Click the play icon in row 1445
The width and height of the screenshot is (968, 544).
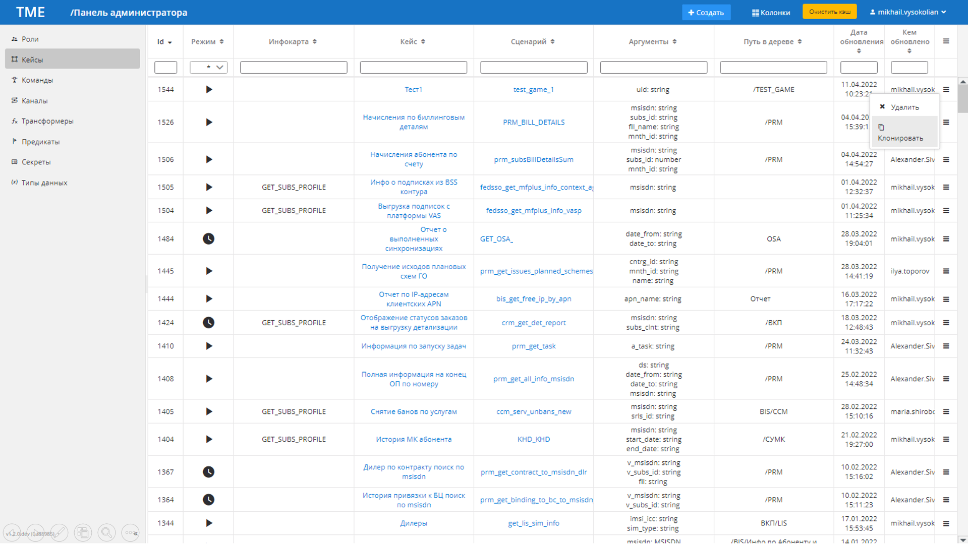[209, 271]
